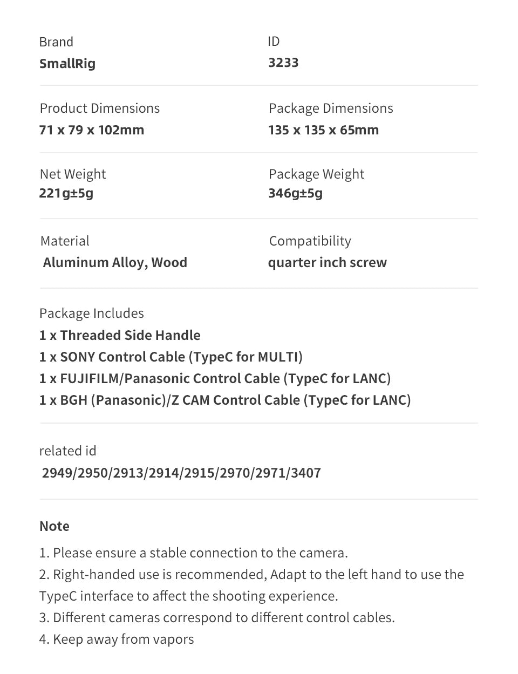Click note about different control cables

pos(217,618)
